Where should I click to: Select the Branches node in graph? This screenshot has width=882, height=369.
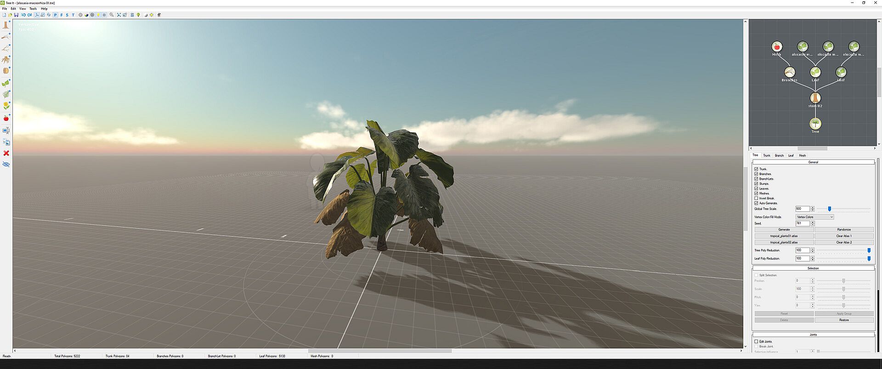[789, 72]
